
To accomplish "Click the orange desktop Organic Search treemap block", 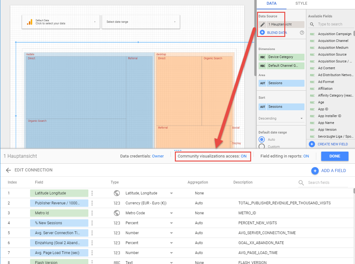I will pyautogui.click(x=217, y=91).
